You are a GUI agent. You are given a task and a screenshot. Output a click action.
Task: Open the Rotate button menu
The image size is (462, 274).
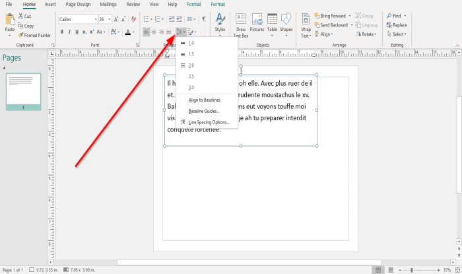tap(366, 34)
